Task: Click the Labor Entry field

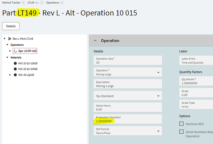Action: click(x=196, y=60)
